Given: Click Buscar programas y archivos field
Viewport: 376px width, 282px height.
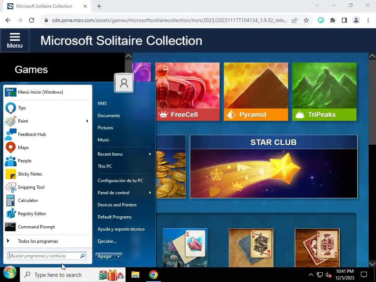Looking at the screenshot, I should point(47,256).
